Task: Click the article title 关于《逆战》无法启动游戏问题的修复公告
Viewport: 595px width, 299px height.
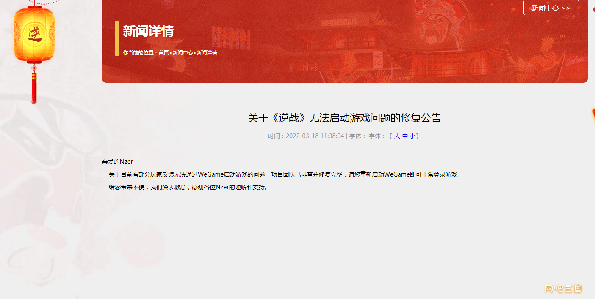Action: coord(344,118)
